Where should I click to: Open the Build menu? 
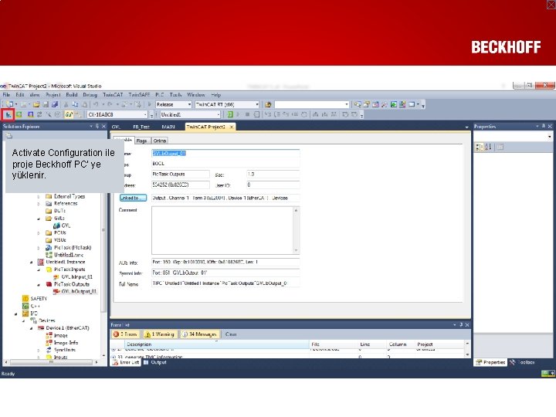(x=72, y=95)
